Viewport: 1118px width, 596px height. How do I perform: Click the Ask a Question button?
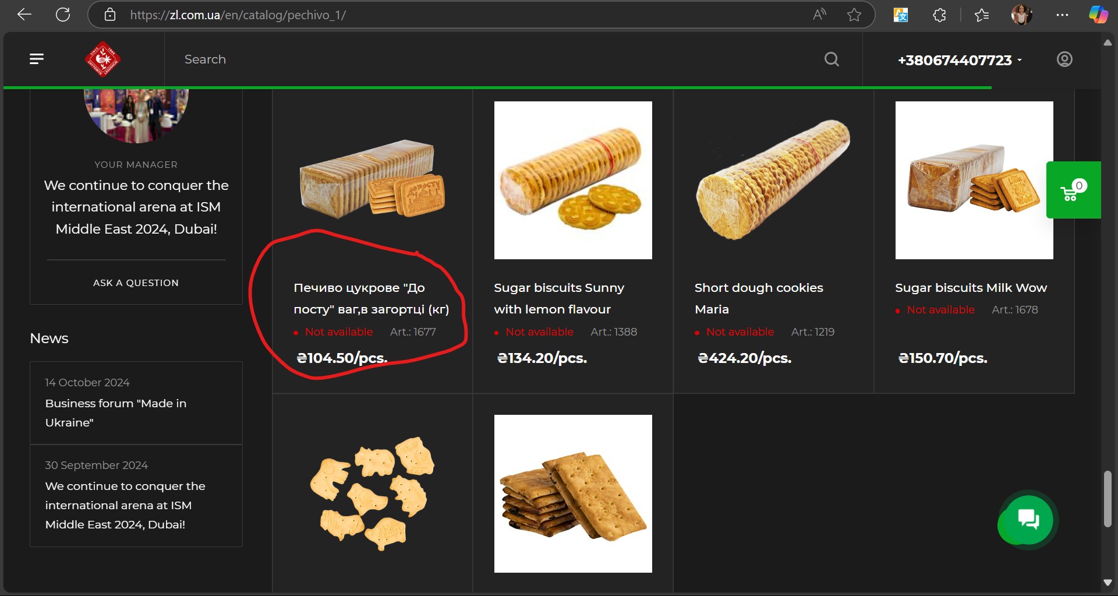(136, 283)
